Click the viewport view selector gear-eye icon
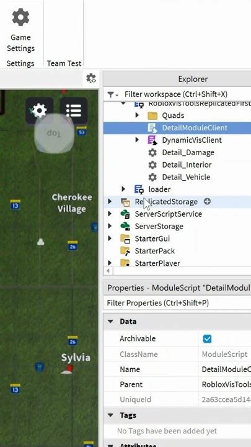Screen dimensions: 251x447 [91, 78]
